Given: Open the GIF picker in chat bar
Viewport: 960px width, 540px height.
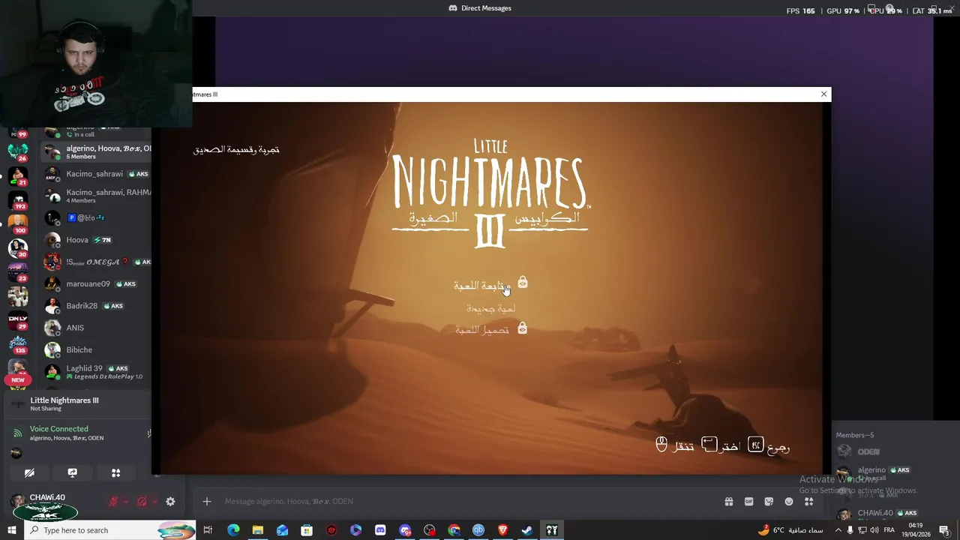Looking at the screenshot, I should coord(748,502).
